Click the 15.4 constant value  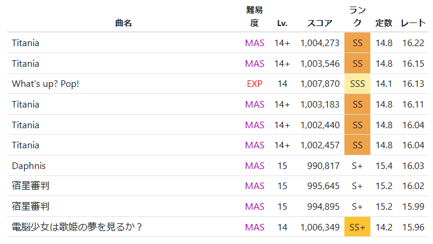tap(384, 166)
